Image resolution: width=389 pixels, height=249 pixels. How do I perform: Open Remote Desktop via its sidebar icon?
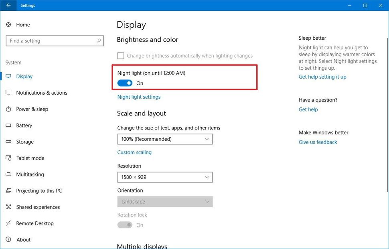click(8, 223)
